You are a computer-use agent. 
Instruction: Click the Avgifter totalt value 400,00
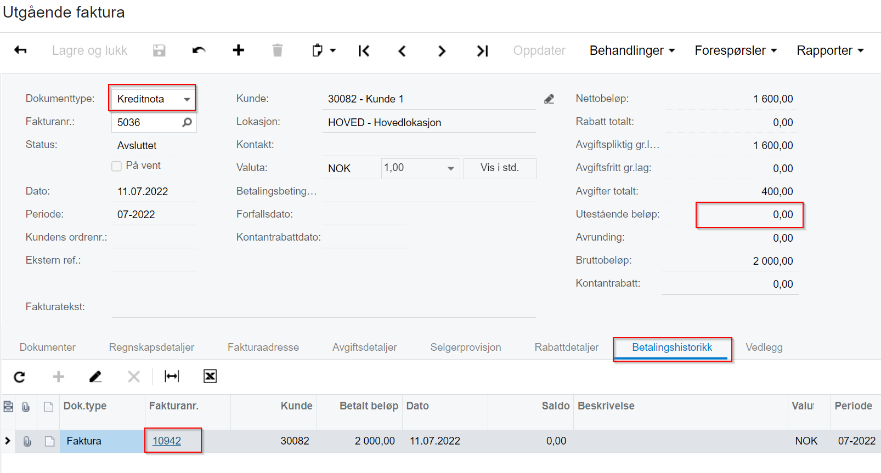pyautogui.click(x=777, y=191)
